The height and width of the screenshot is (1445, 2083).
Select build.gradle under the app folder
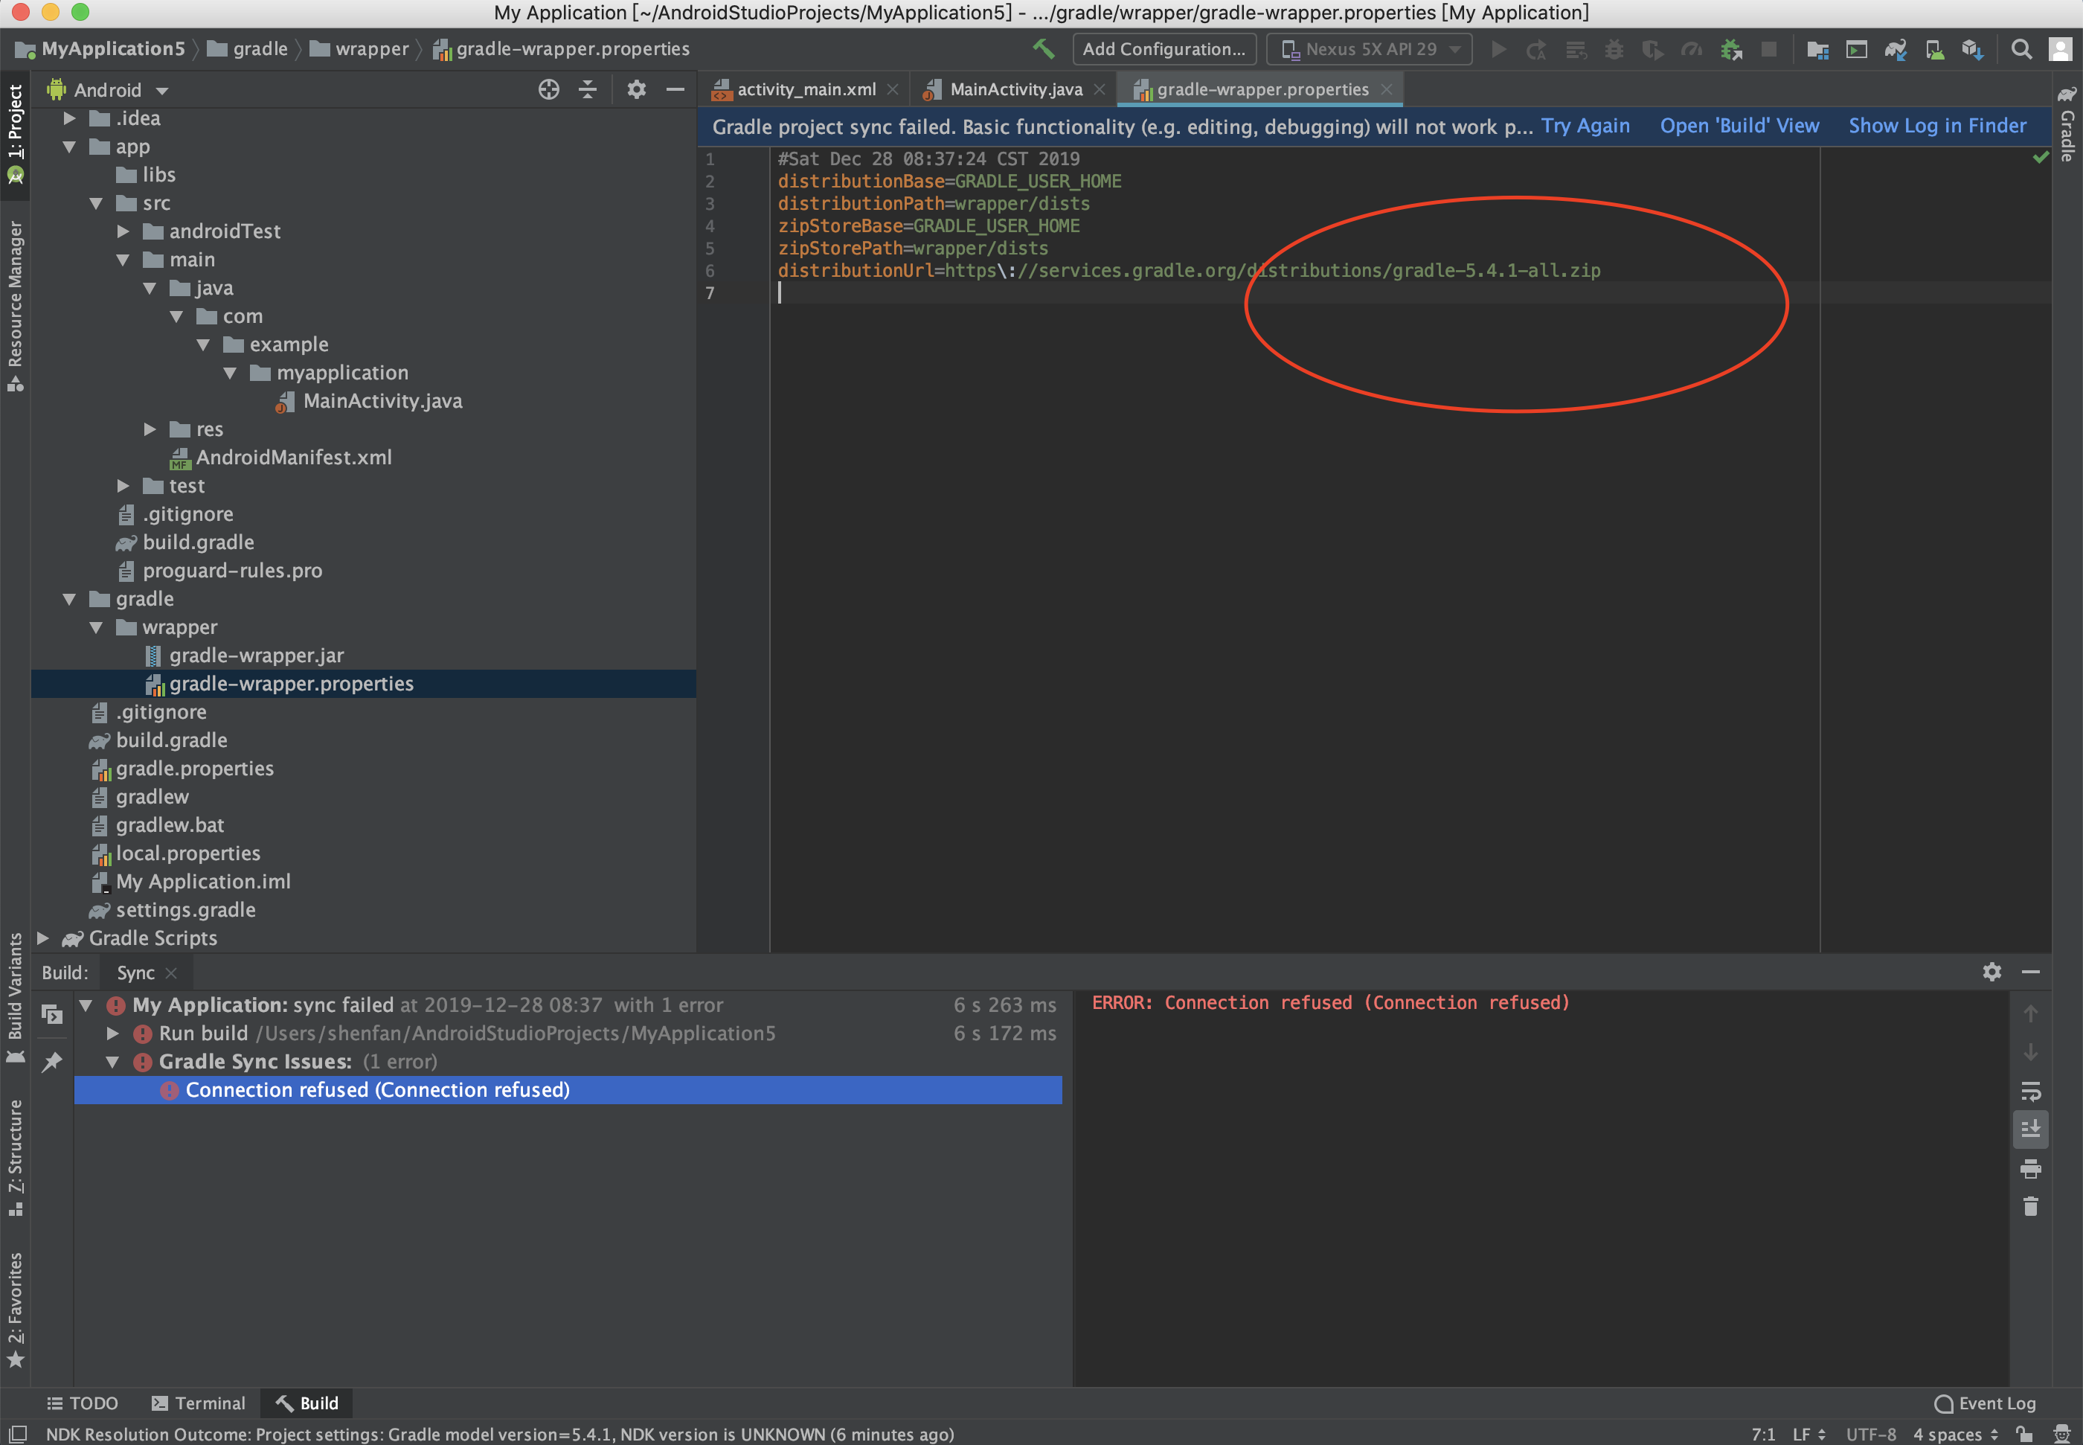[x=197, y=542]
